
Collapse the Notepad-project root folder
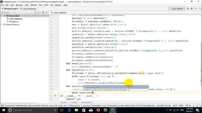click(1, 16)
